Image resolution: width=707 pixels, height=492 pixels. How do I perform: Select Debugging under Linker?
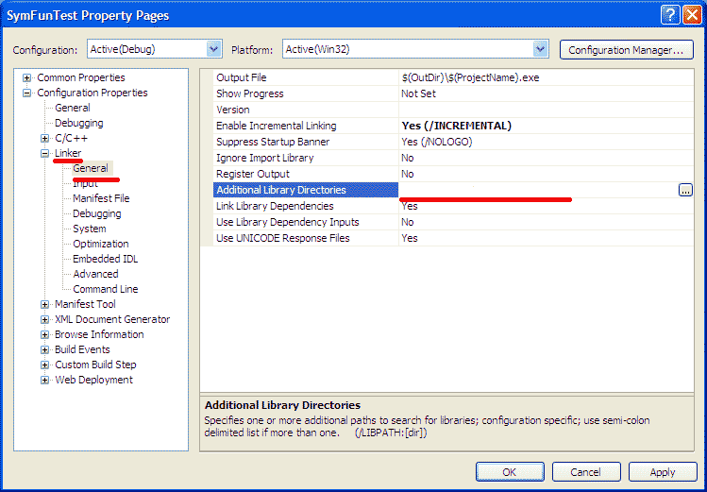97,213
